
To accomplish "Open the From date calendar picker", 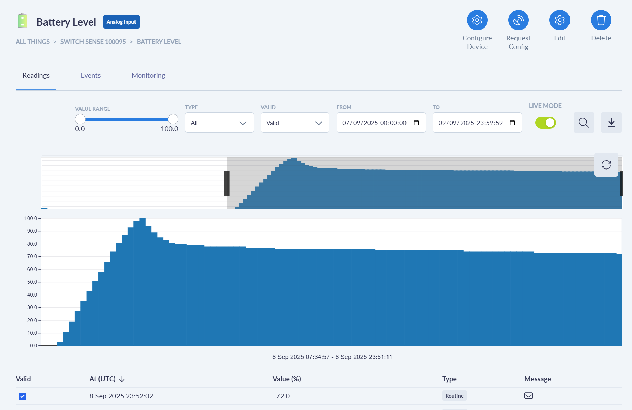I will [x=416, y=123].
